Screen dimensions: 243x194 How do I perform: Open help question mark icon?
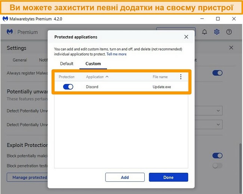[x=229, y=32]
